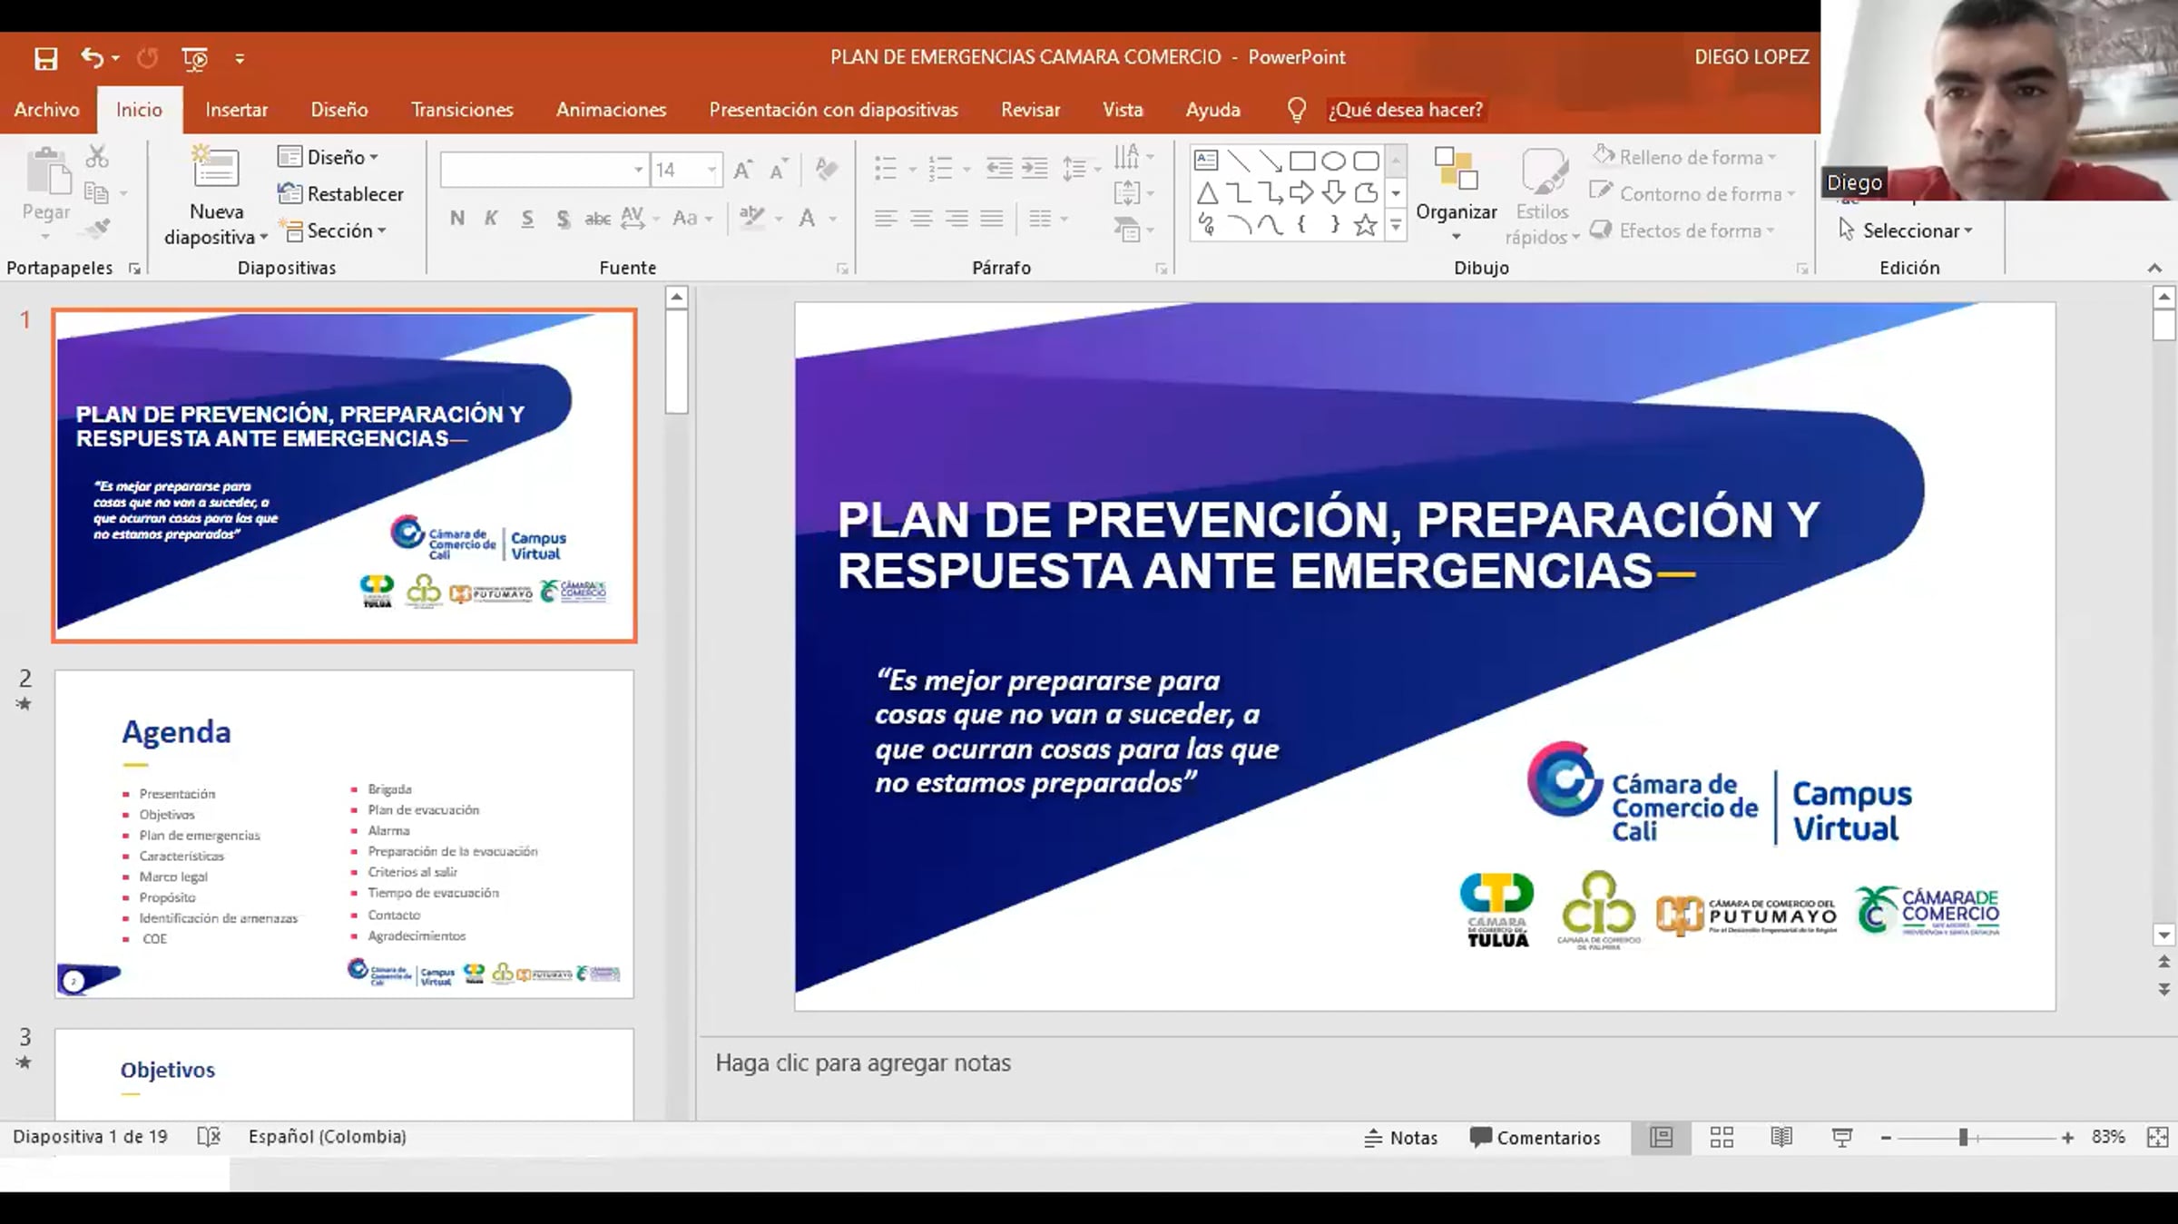This screenshot has width=2178, height=1224.
Task: Toggle text shadow formatting
Action: click(x=563, y=219)
